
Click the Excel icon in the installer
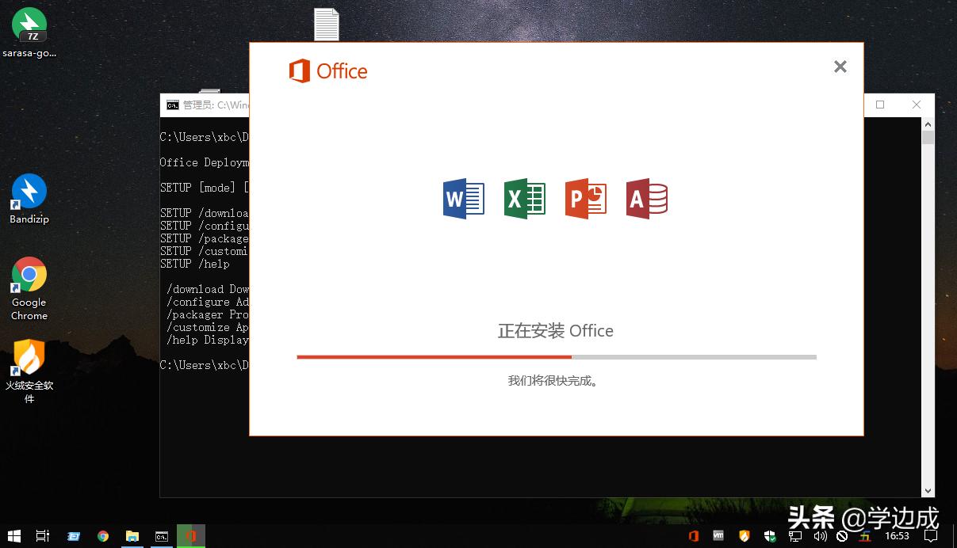click(524, 199)
